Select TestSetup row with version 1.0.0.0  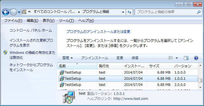pos(128,72)
